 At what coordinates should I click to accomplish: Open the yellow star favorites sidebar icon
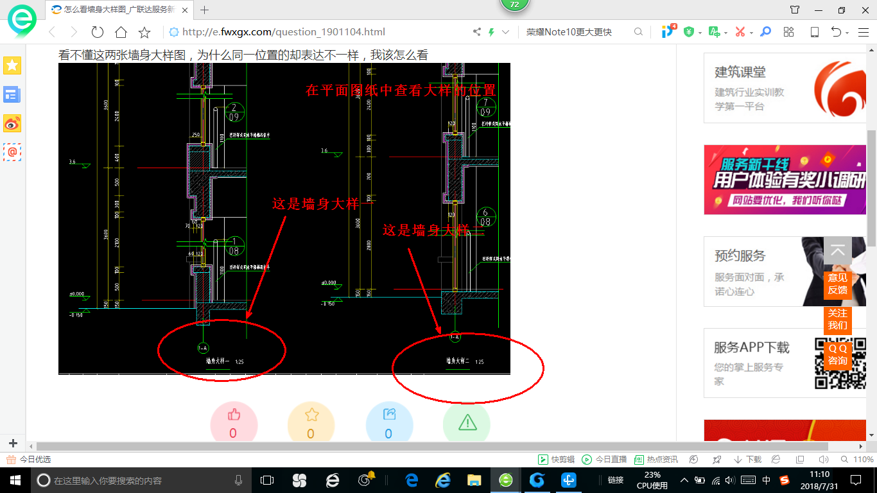click(x=12, y=65)
